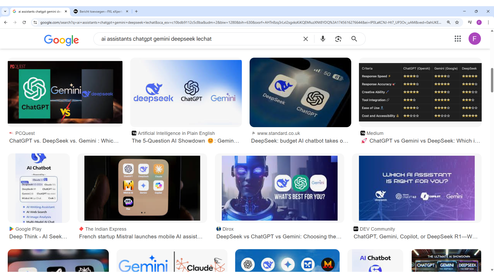Open Chrome three-dot menu
The image size is (494, 278).
(488, 22)
